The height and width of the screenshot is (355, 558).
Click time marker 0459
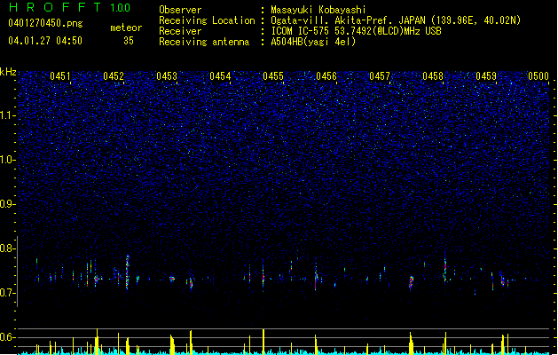[x=486, y=76]
